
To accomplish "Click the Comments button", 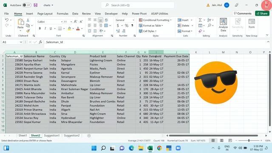I will [243, 13].
